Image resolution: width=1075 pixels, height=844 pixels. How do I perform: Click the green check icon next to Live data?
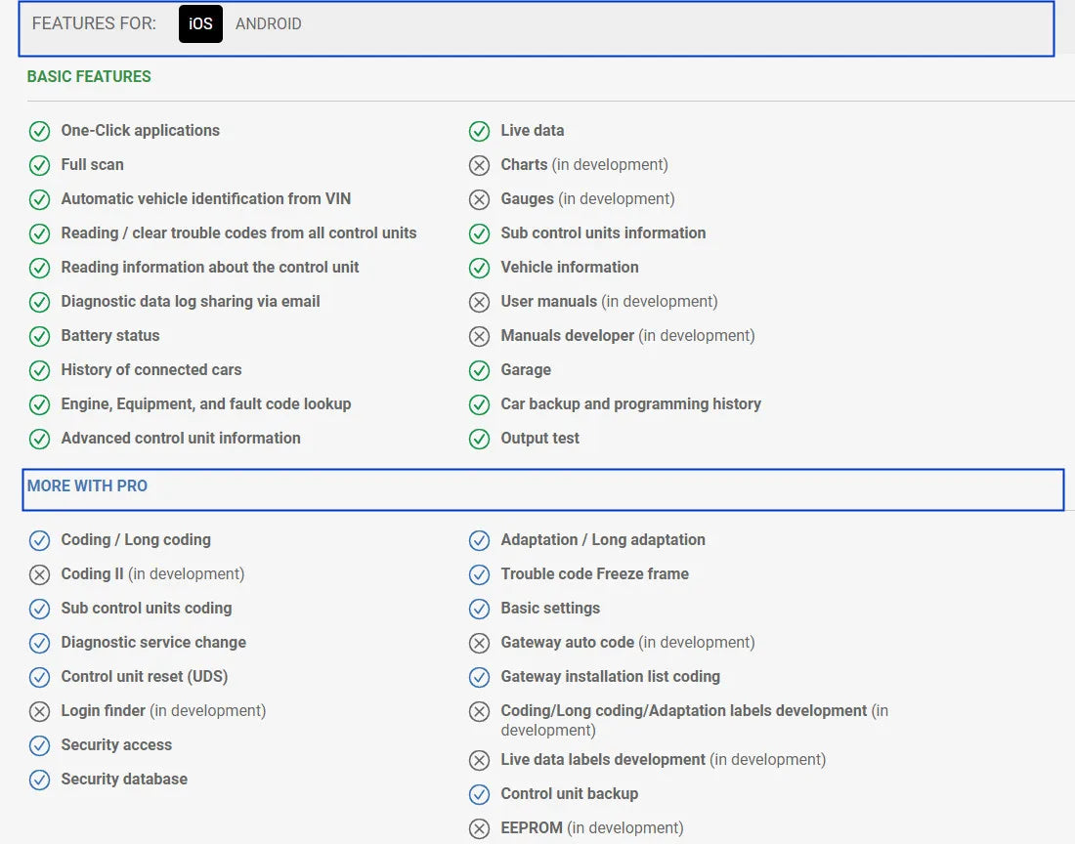pyautogui.click(x=479, y=131)
